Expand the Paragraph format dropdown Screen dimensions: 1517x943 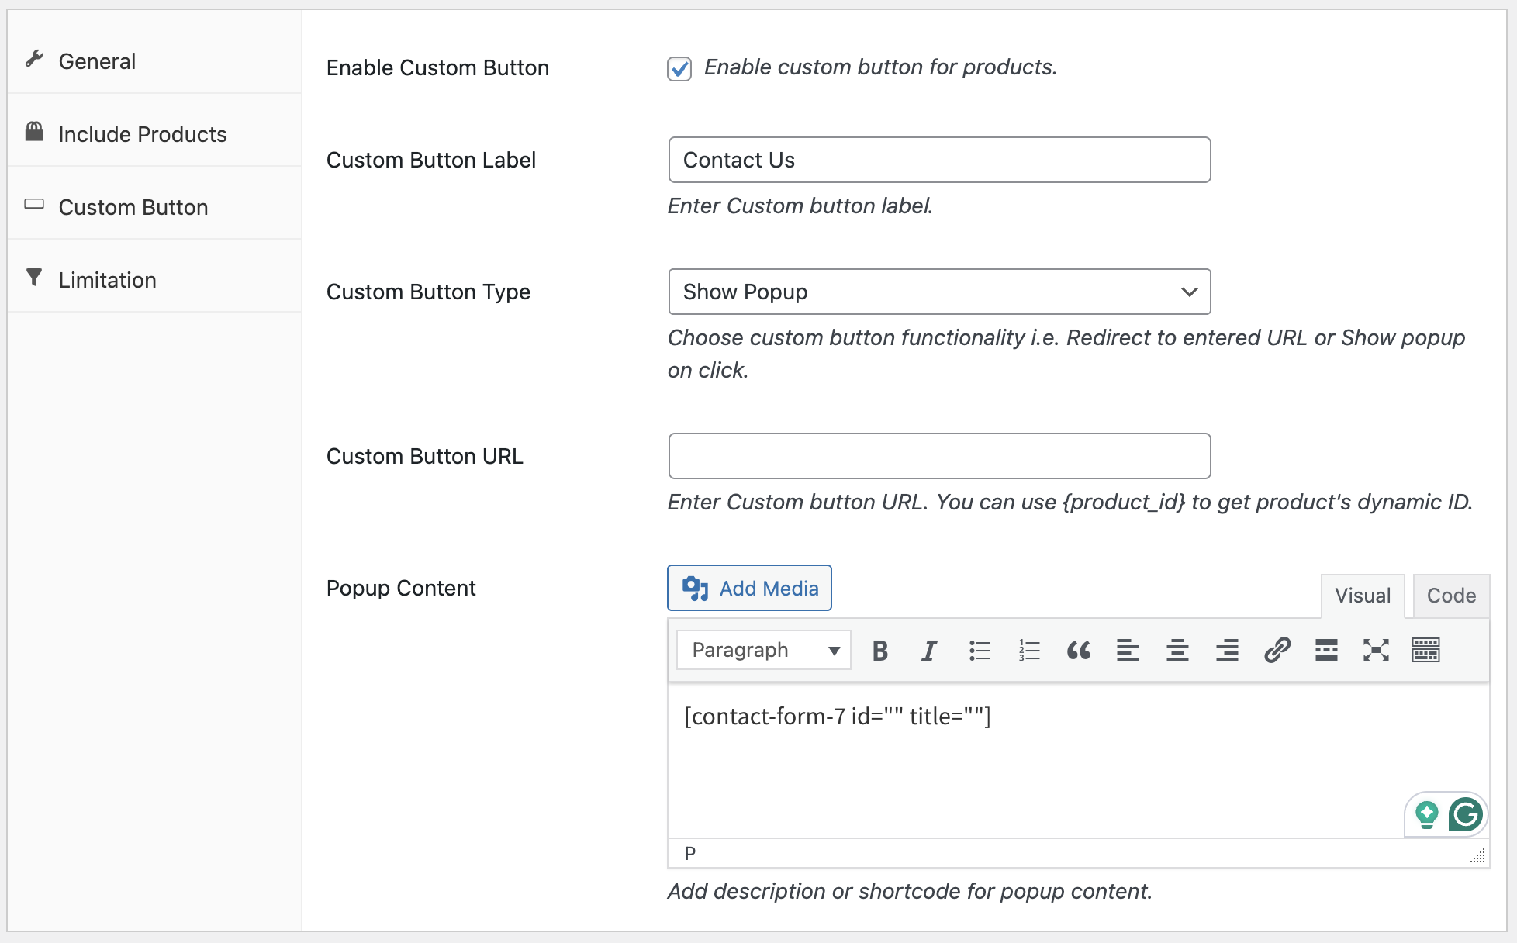point(764,650)
